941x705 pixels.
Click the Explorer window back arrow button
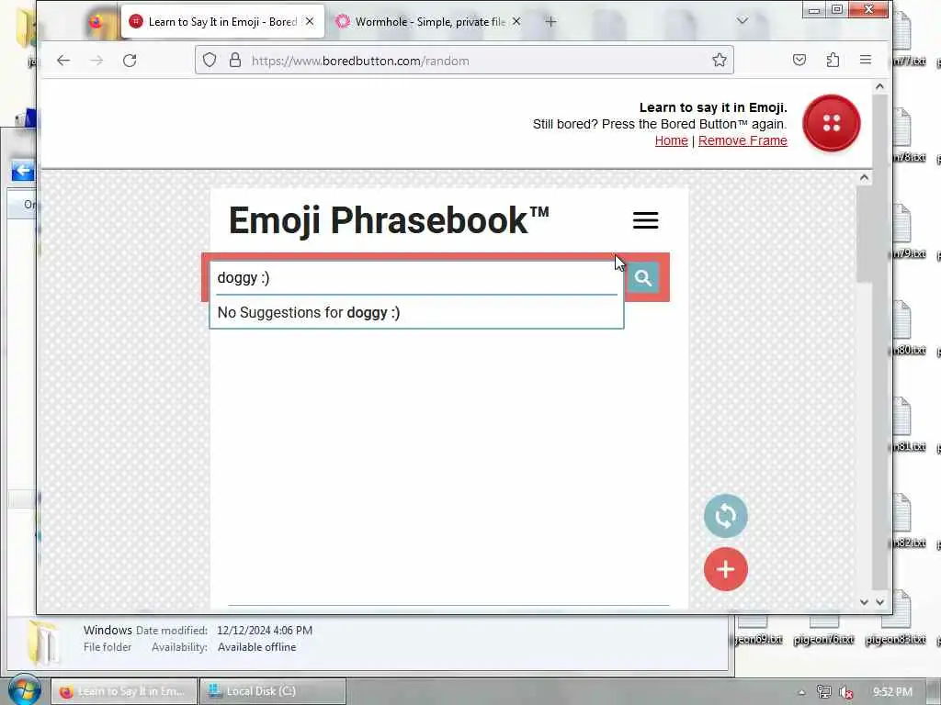coord(23,171)
